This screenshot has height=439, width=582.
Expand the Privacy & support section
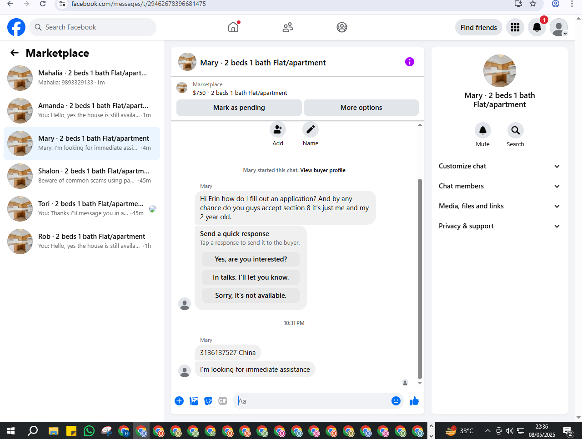[x=499, y=226]
